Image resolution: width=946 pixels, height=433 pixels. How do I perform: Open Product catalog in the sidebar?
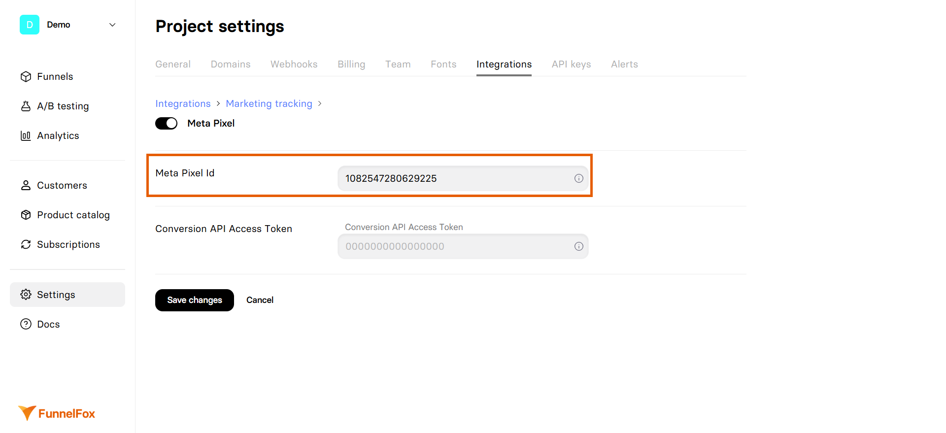68,215
